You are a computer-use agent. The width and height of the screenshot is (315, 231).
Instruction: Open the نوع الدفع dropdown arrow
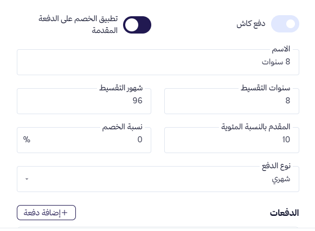tap(27, 179)
